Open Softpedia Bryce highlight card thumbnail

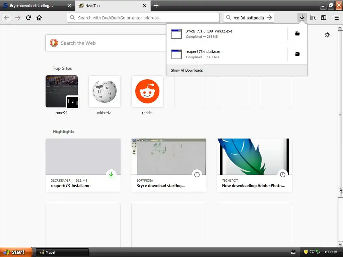[x=169, y=157]
